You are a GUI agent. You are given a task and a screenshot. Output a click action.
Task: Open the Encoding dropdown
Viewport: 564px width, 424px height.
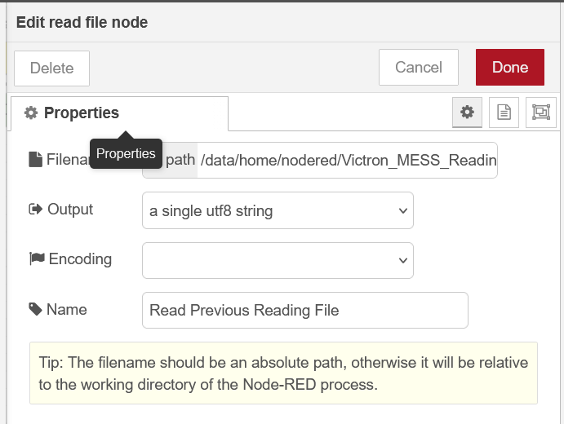(278, 260)
